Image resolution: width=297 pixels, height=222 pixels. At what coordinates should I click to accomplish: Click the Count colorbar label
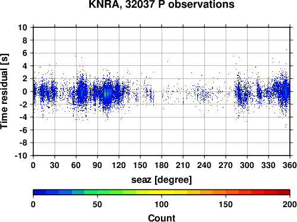(x=162, y=218)
